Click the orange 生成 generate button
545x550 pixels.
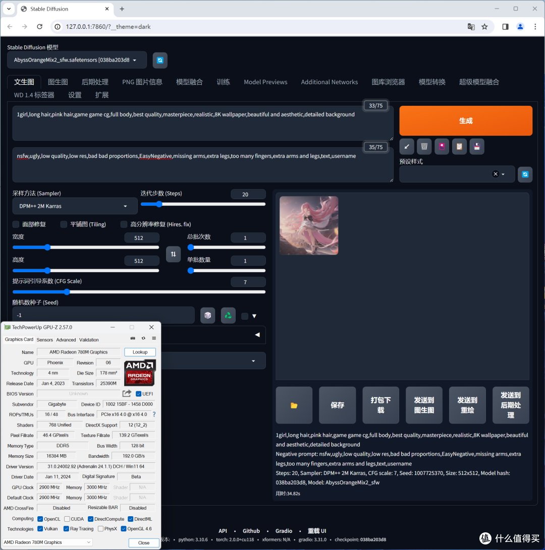(466, 120)
